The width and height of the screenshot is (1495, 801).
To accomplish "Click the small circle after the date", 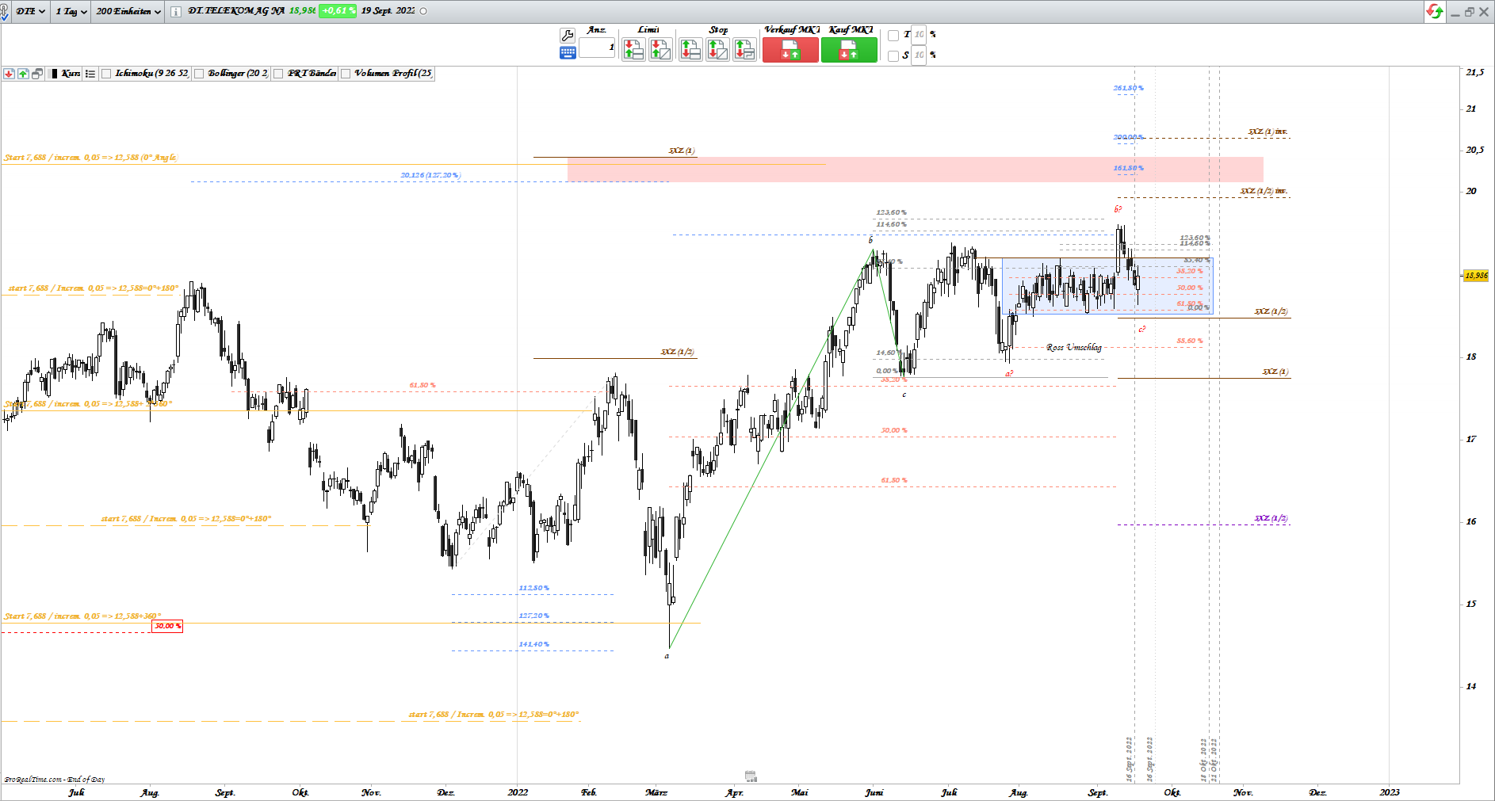I will pyautogui.click(x=423, y=11).
